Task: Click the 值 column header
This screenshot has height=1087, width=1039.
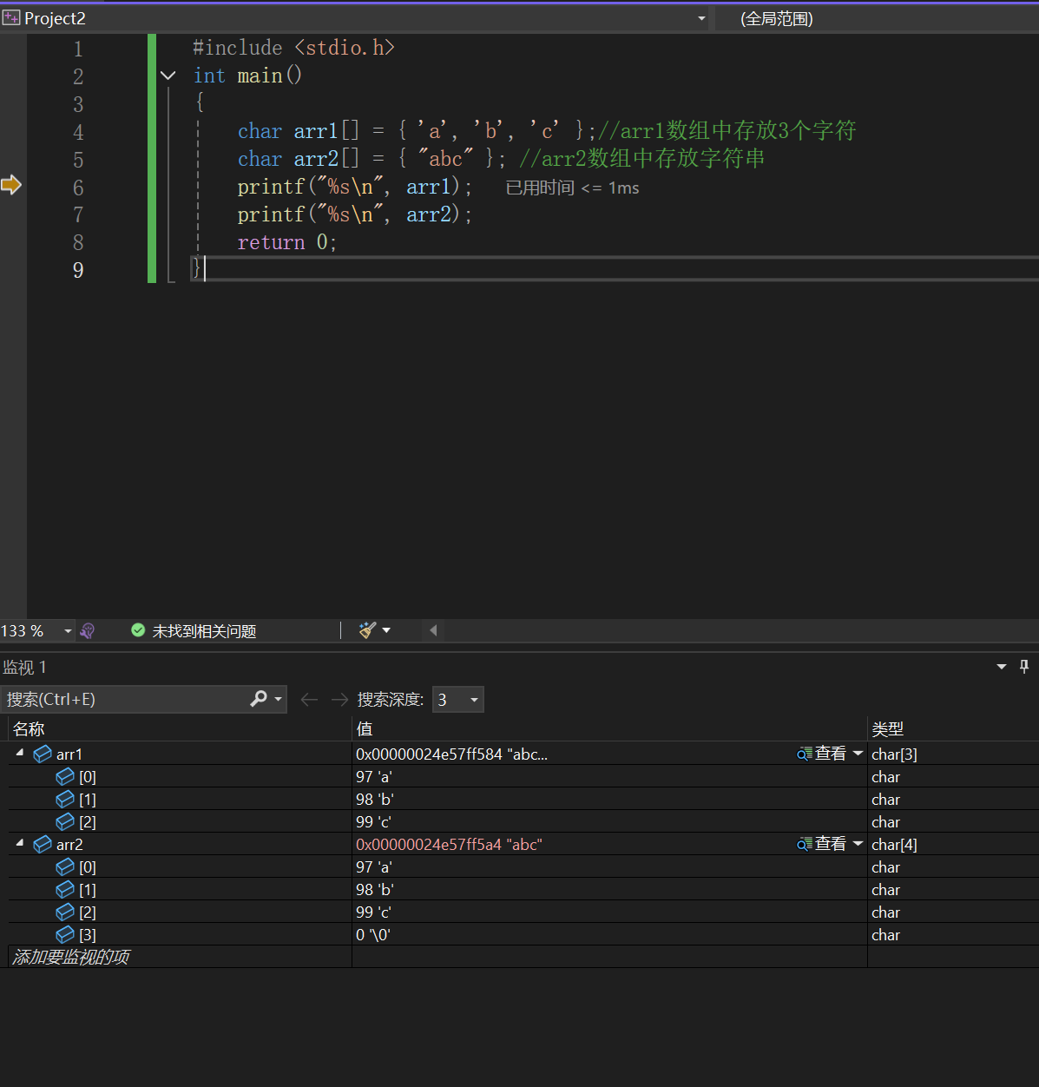Action: (x=609, y=728)
